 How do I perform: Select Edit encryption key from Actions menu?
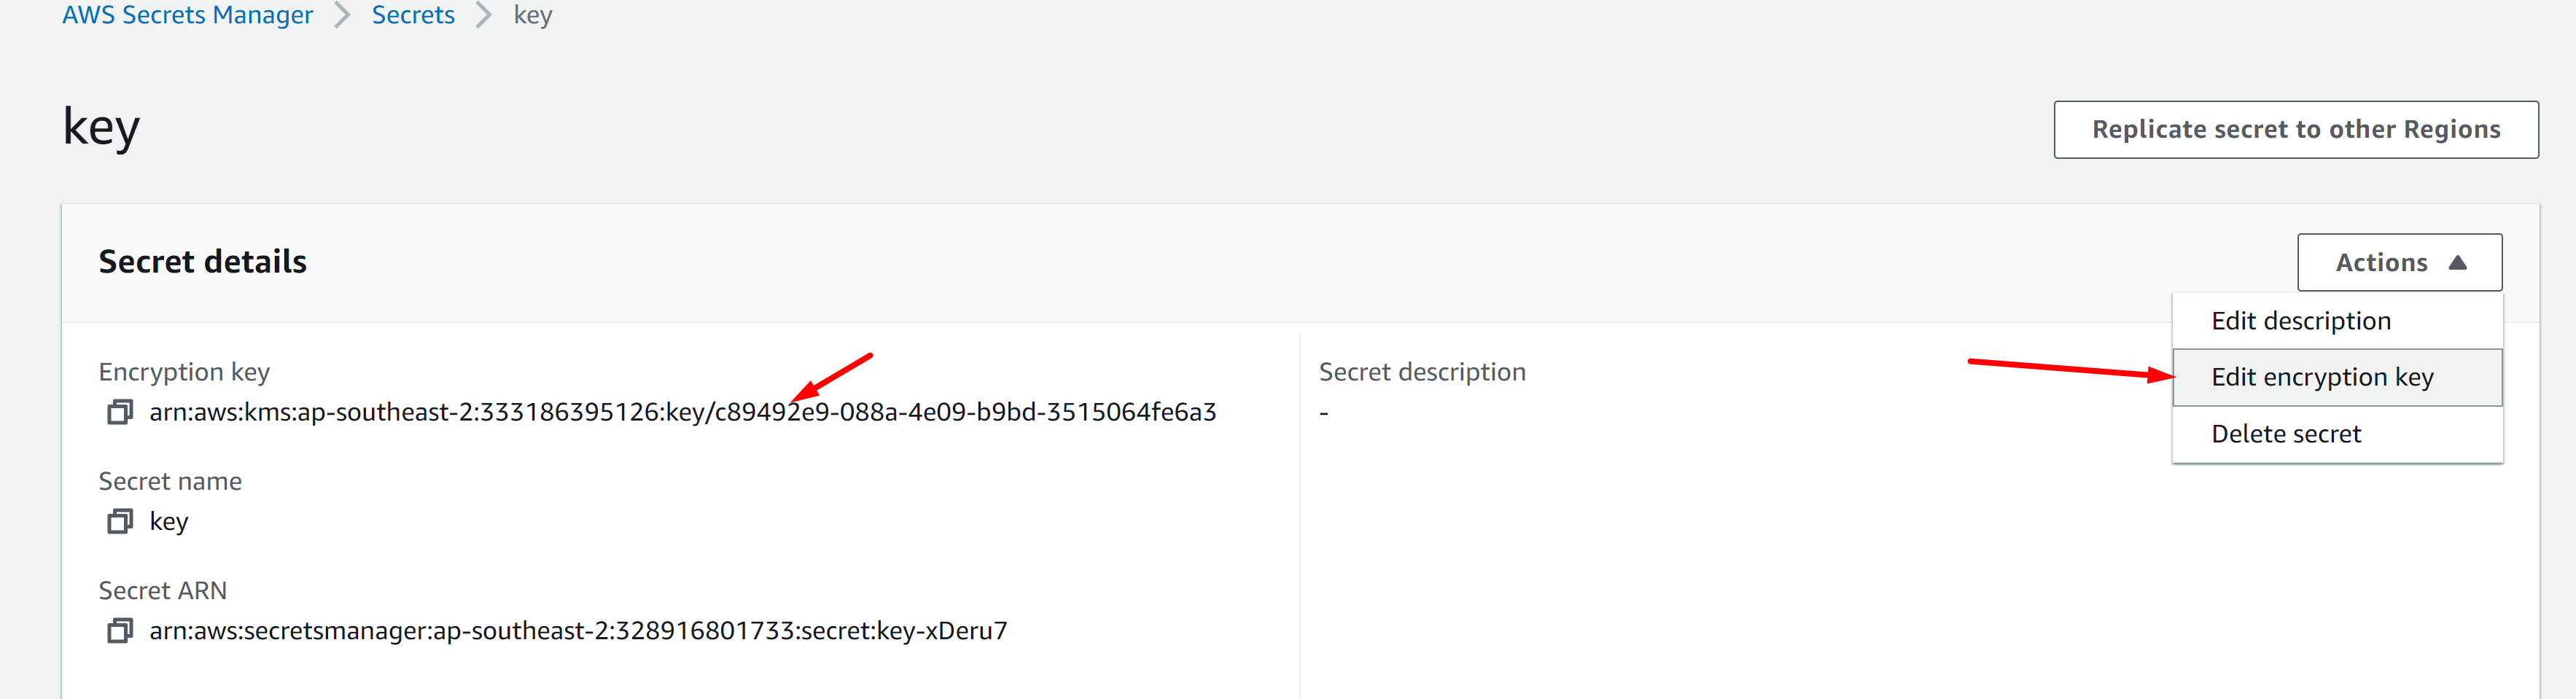[x=2322, y=377]
